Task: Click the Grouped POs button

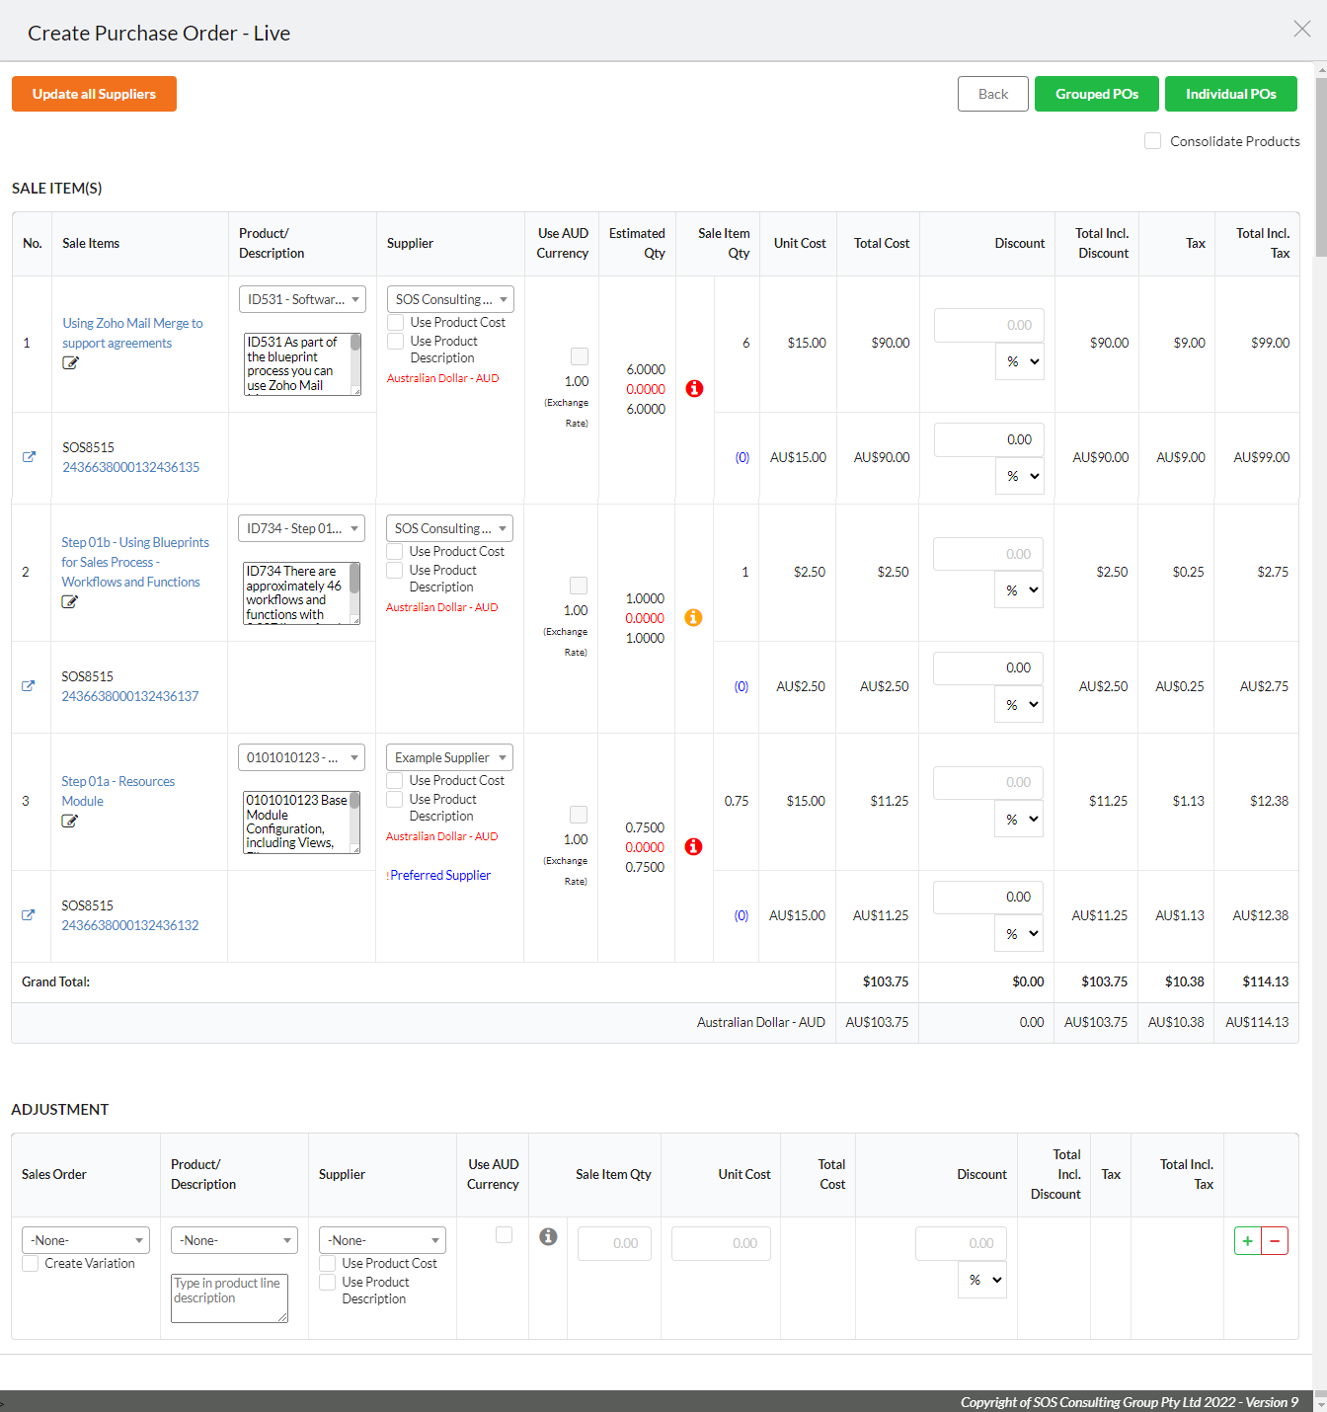Action: [x=1096, y=94]
